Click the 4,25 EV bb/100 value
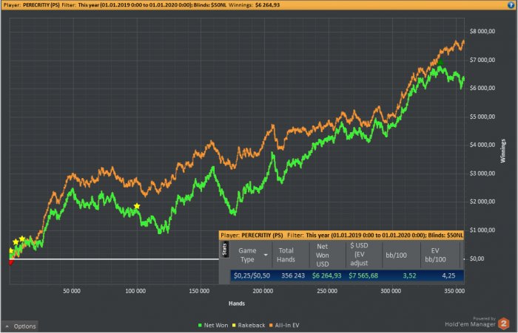This screenshot has width=518, height=333. 448,275
